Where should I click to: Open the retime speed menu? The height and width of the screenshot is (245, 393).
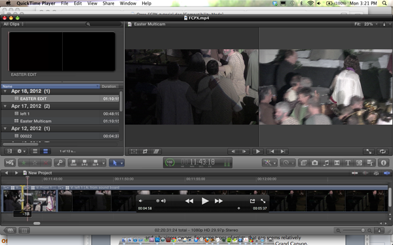(x=288, y=163)
